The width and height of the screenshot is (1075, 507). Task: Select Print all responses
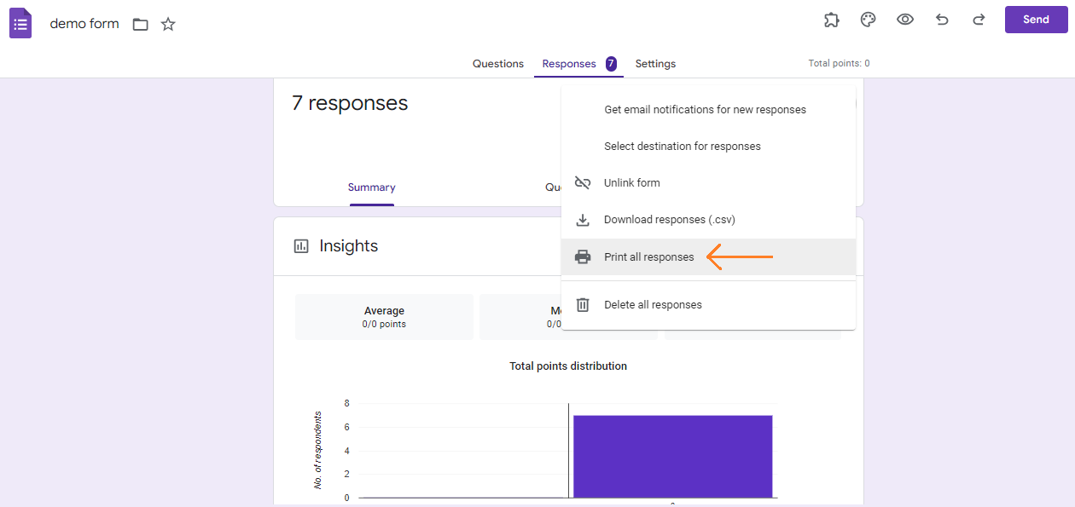click(648, 257)
